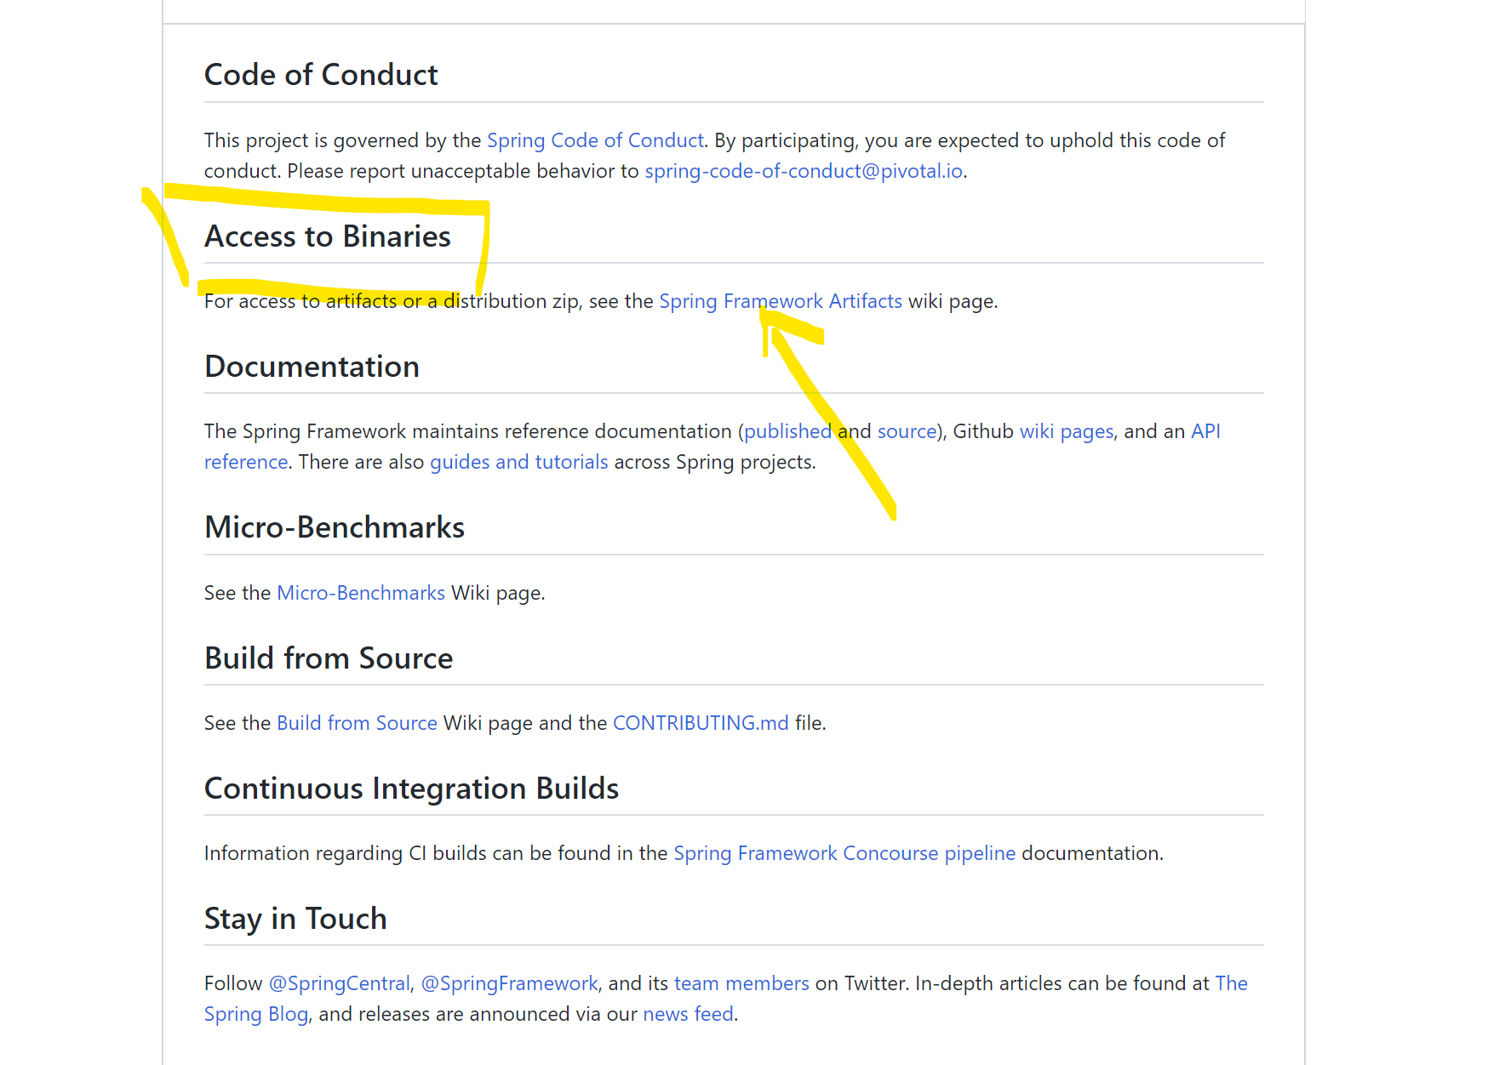1505x1065 pixels.
Task: Click the spring-code-of-conduct@pivotal.io email link
Action: tap(804, 171)
